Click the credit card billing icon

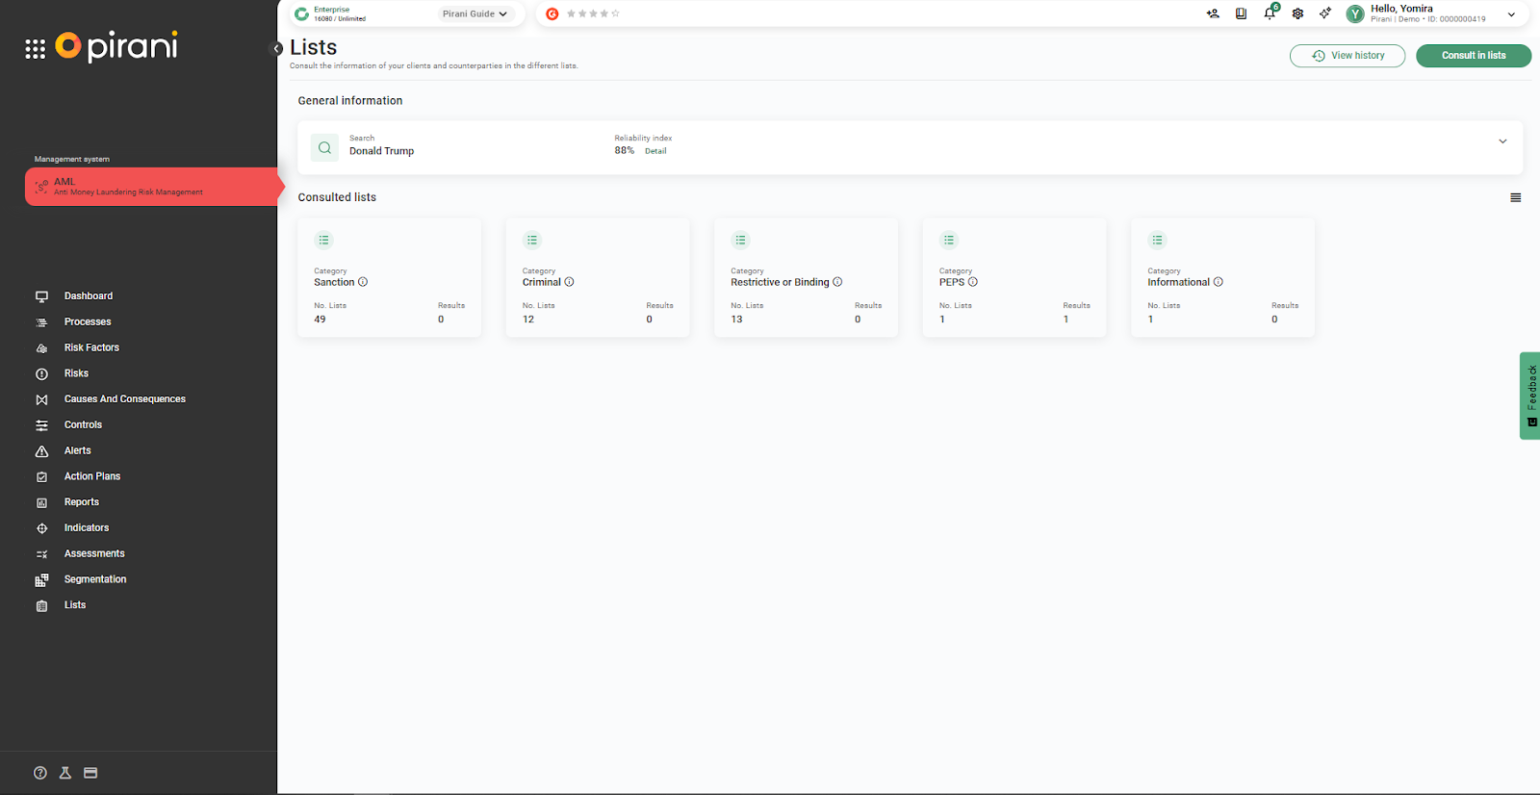[90, 773]
